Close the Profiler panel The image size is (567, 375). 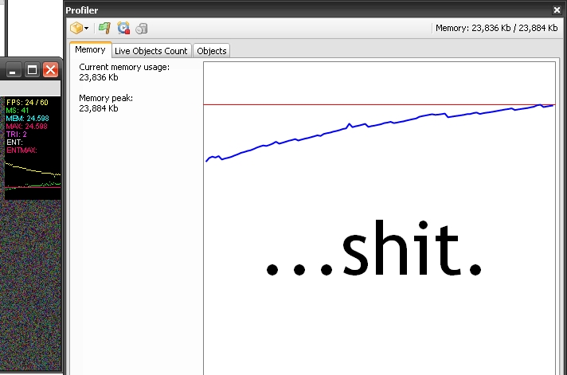(557, 10)
